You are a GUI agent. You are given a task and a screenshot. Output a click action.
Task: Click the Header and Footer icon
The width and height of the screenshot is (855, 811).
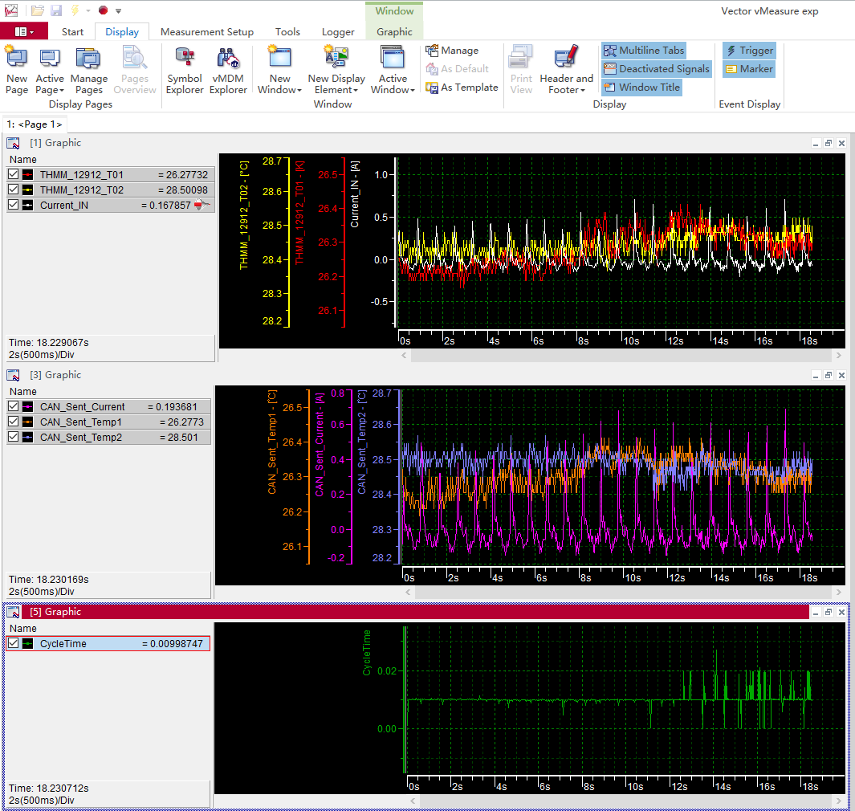point(566,71)
